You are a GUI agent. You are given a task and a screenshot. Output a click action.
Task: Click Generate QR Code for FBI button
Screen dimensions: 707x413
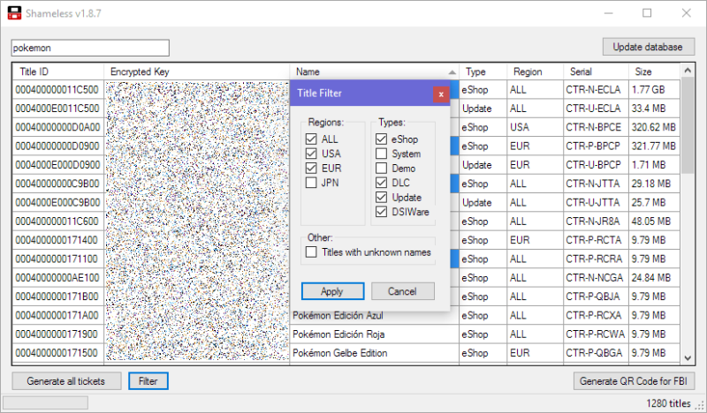[634, 381]
